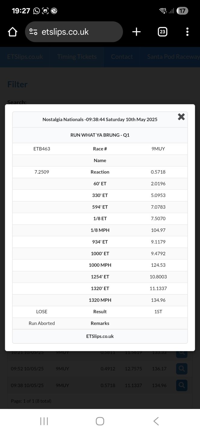Image resolution: width=200 pixels, height=434 pixels.
Task: Go to the Contact page
Action: click(x=122, y=57)
